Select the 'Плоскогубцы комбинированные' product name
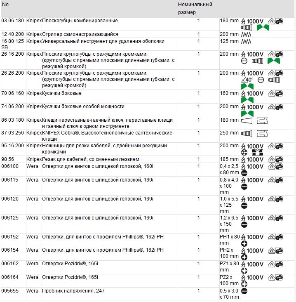The height and width of the screenshot is (302, 296). pyautogui.click(x=80, y=21)
